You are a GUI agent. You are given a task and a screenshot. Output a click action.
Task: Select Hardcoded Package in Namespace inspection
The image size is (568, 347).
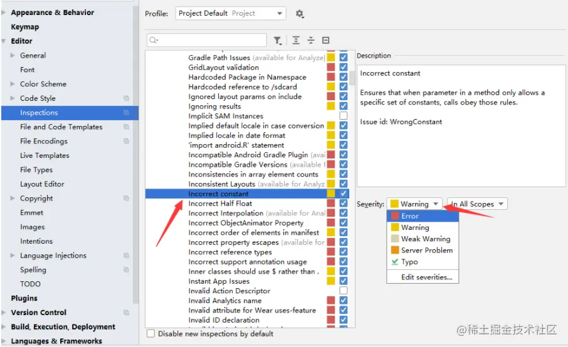coord(247,77)
